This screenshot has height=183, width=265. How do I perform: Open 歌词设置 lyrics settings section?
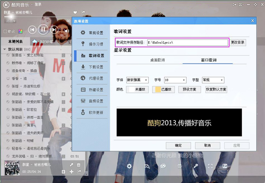(92, 56)
